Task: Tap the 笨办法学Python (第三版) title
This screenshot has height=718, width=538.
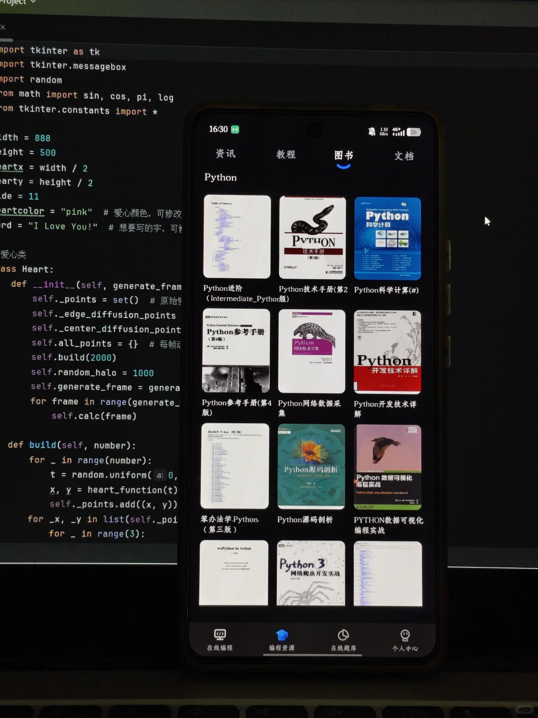Action: (230, 524)
